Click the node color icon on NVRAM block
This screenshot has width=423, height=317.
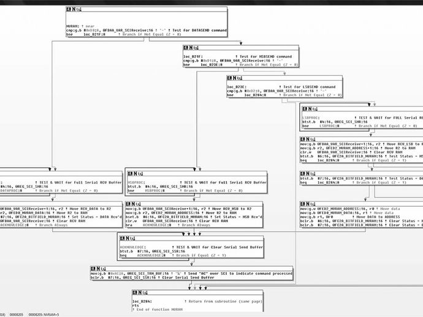(69, 9)
